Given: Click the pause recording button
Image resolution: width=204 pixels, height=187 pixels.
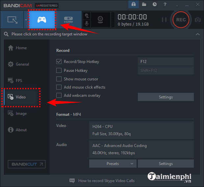Looking at the screenshot, I should 164,20.
